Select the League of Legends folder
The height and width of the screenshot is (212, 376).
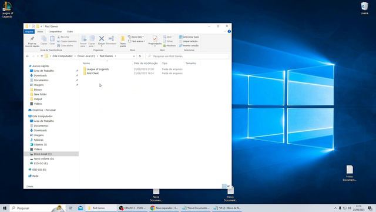98,69
